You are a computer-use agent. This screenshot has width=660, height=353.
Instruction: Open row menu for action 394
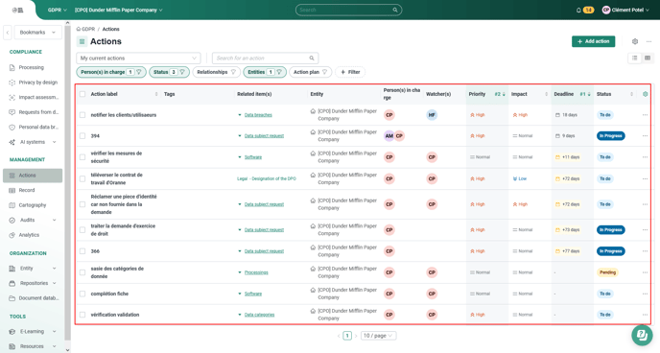coord(645,136)
